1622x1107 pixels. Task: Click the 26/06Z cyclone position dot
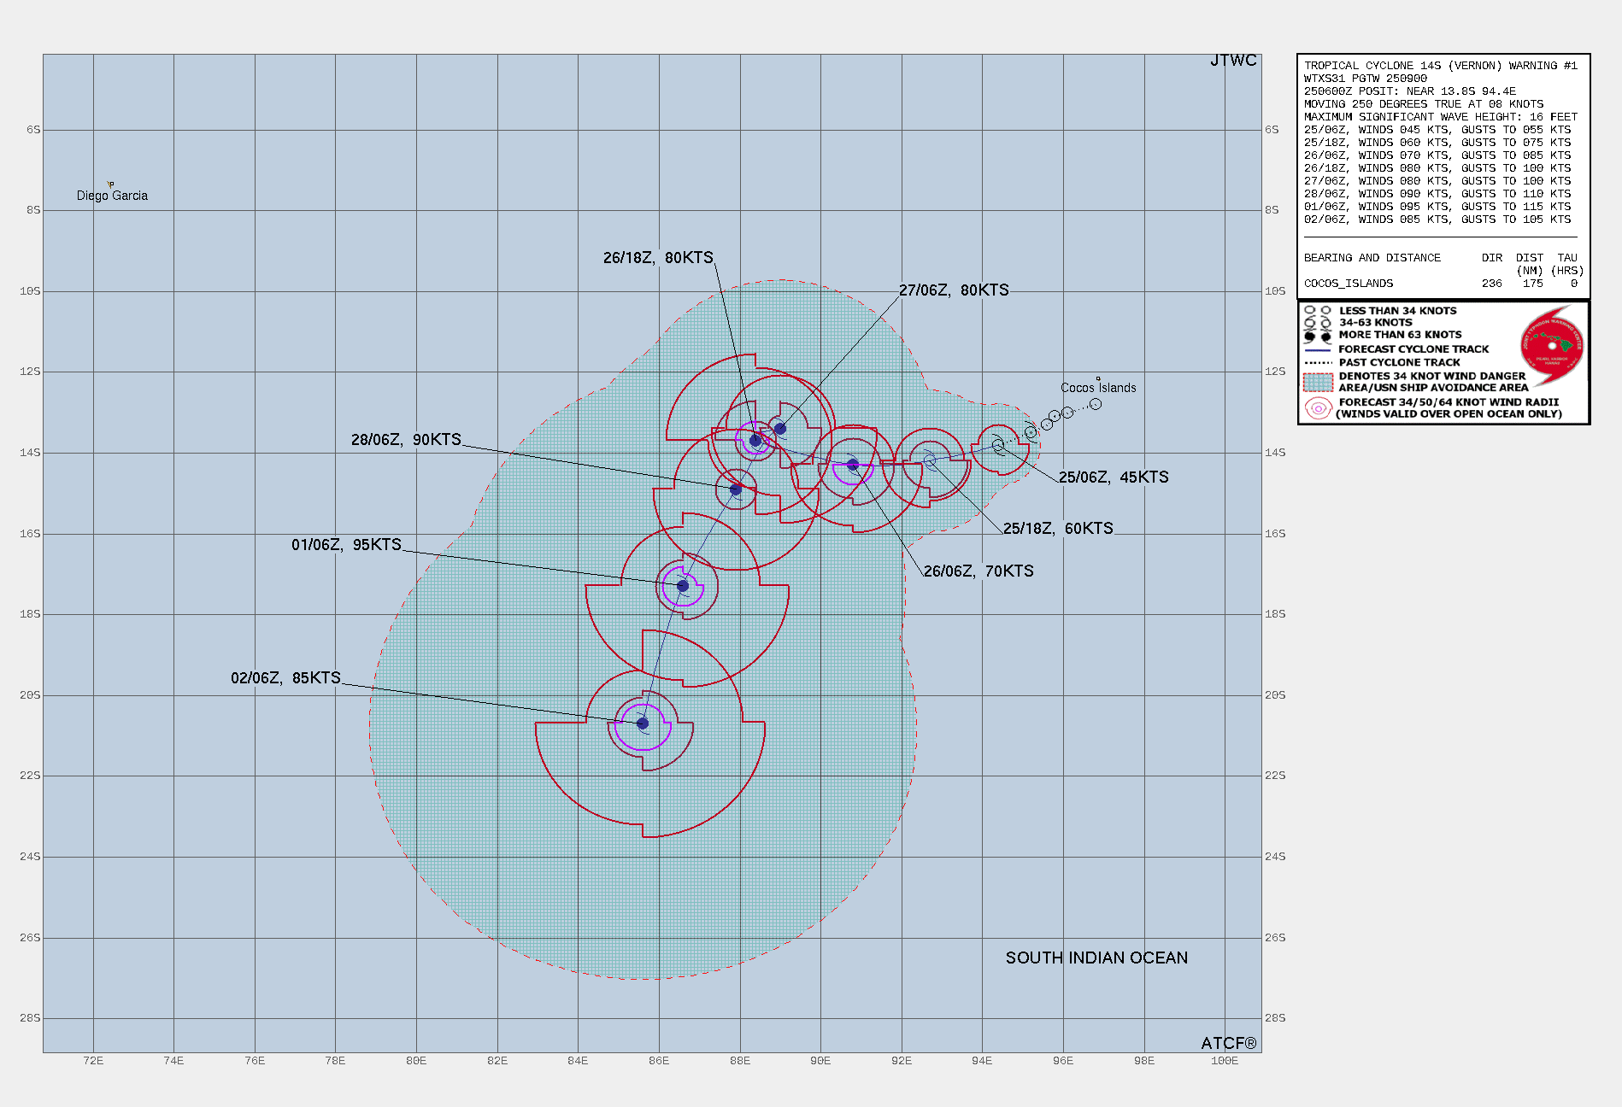click(x=853, y=465)
